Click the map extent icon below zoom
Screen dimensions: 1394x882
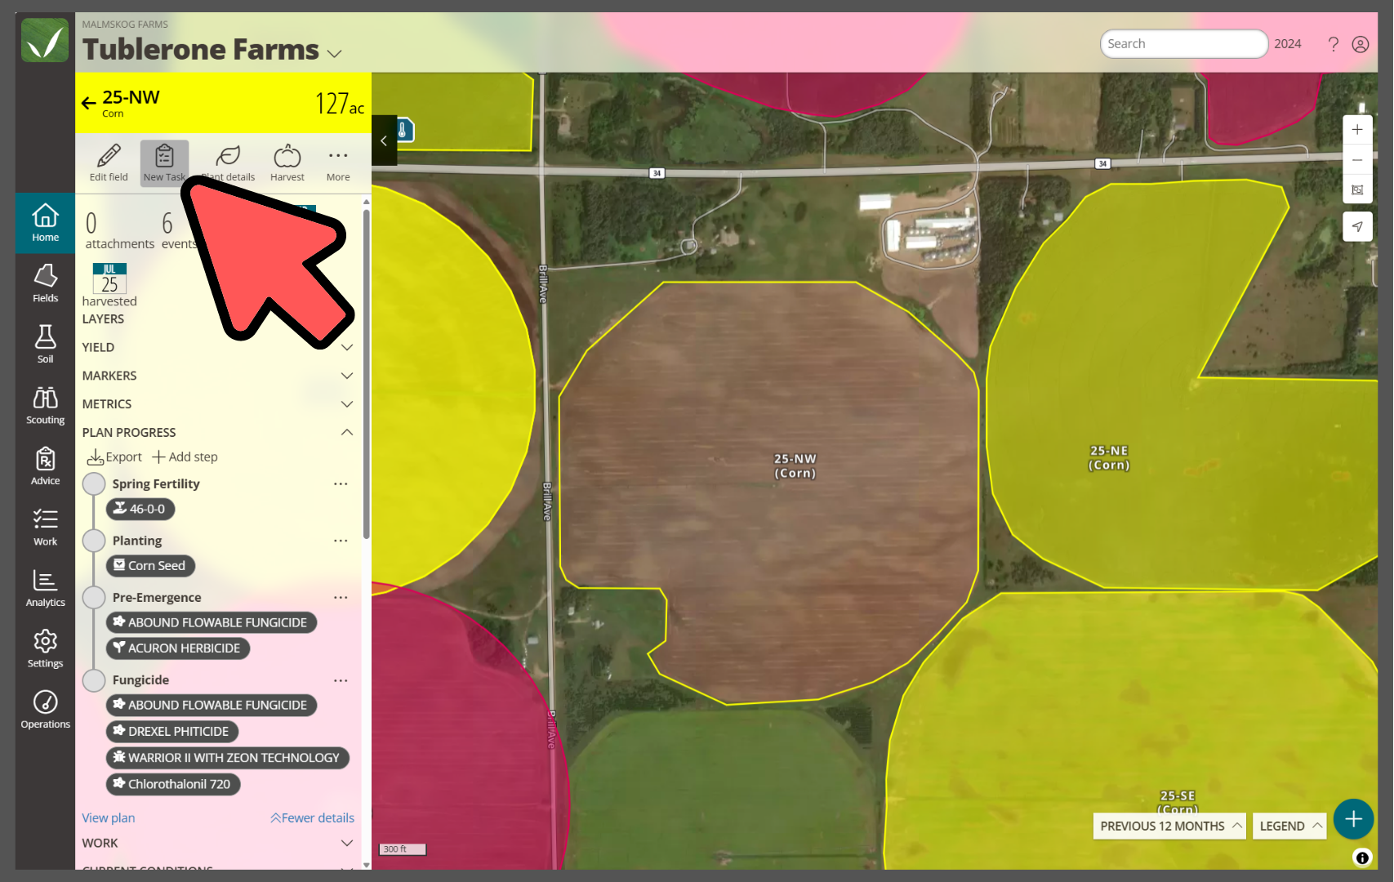(x=1357, y=189)
